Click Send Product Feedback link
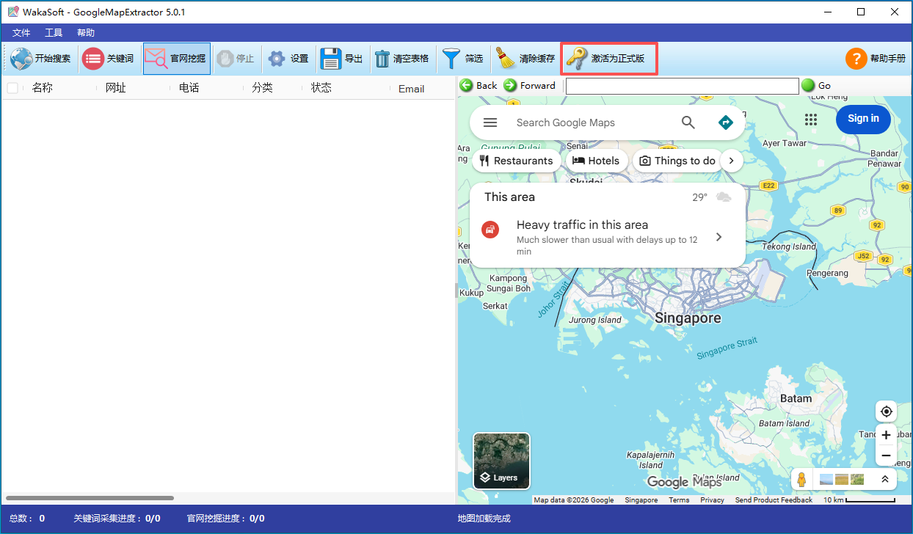 tap(774, 500)
